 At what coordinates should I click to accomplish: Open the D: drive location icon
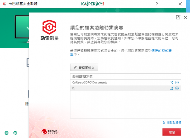point(171,88)
